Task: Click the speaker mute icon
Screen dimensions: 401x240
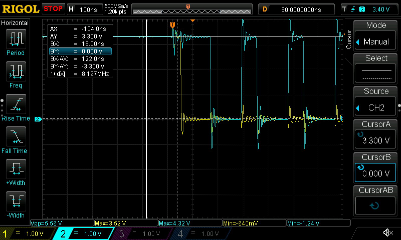Action: (x=388, y=233)
